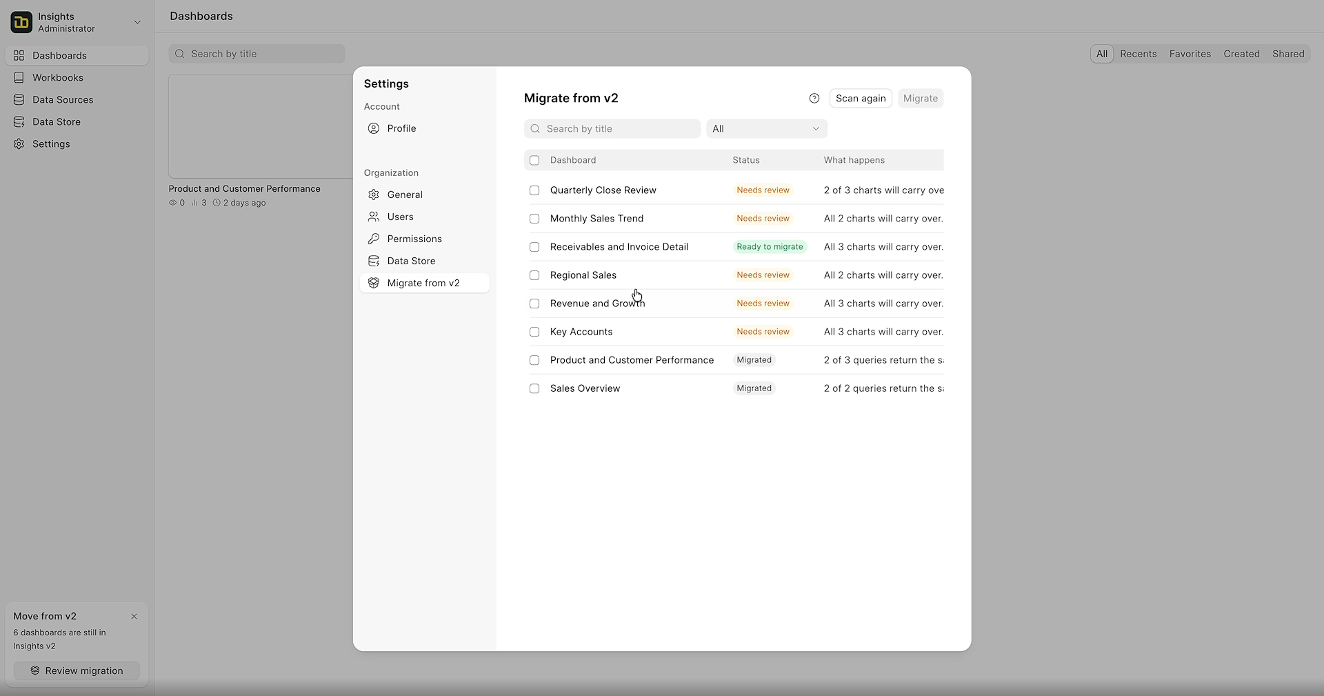Open the Users icon in Organization

(374, 217)
